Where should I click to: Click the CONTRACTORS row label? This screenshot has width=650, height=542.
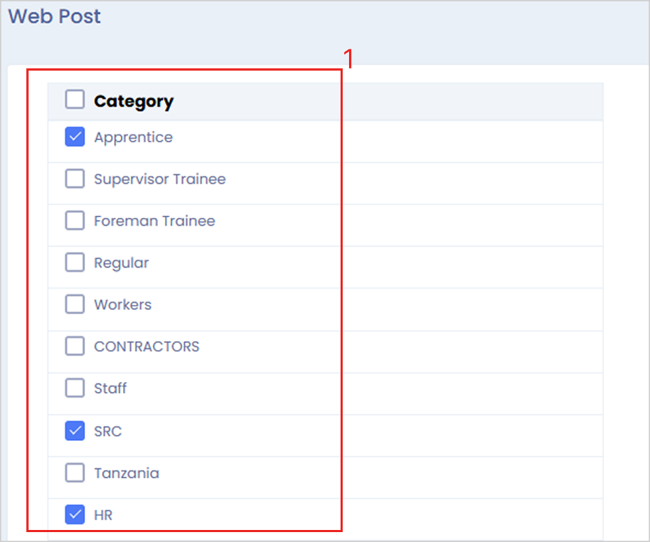147,347
